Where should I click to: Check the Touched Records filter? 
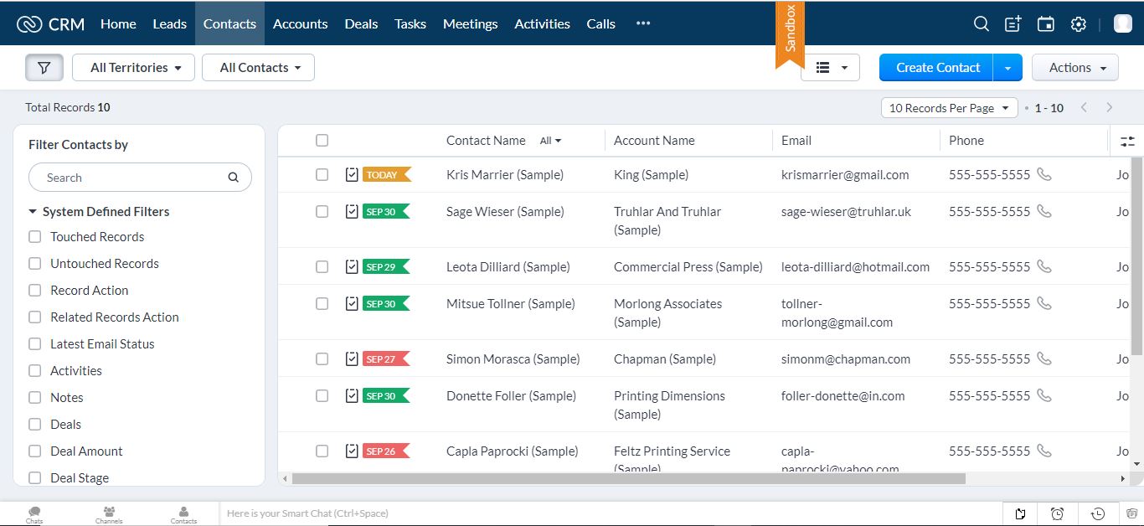pyautogui.click(x=35, y=237)
